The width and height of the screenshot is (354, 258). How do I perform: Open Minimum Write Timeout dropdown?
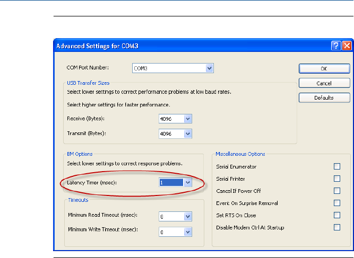pos(187,232)
